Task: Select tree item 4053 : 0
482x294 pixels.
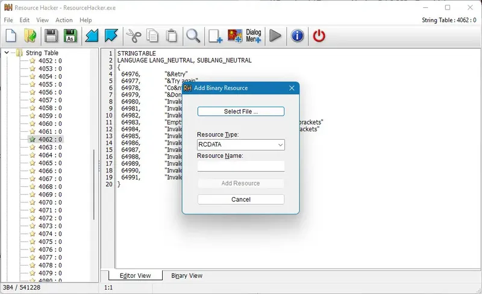Action: click(x=50, y=69)
